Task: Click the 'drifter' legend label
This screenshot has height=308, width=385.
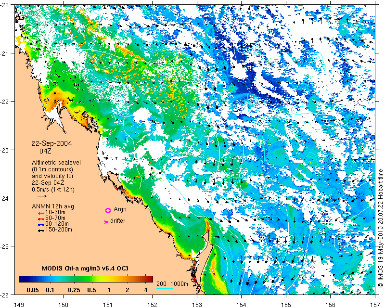Action: tap(118, 221)
